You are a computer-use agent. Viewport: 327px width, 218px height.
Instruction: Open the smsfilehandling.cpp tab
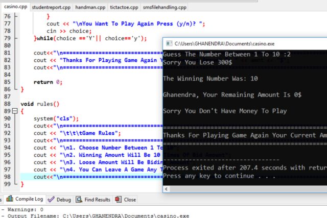pyautogui.click(x=165, y=7)
